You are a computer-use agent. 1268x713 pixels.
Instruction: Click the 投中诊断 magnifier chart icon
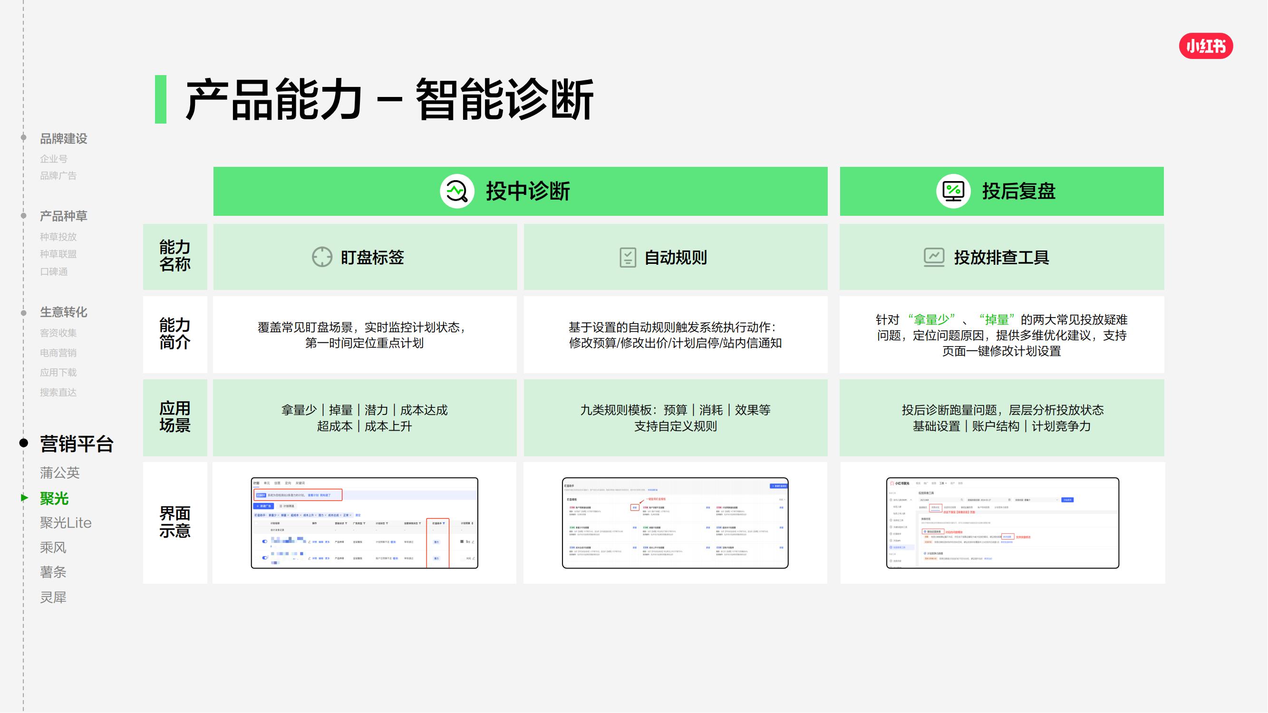pyautogui.click(x=457, y=191)
